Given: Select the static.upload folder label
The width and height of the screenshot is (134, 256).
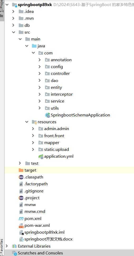Looking at the screenshot, I should [x=56, y=150].
